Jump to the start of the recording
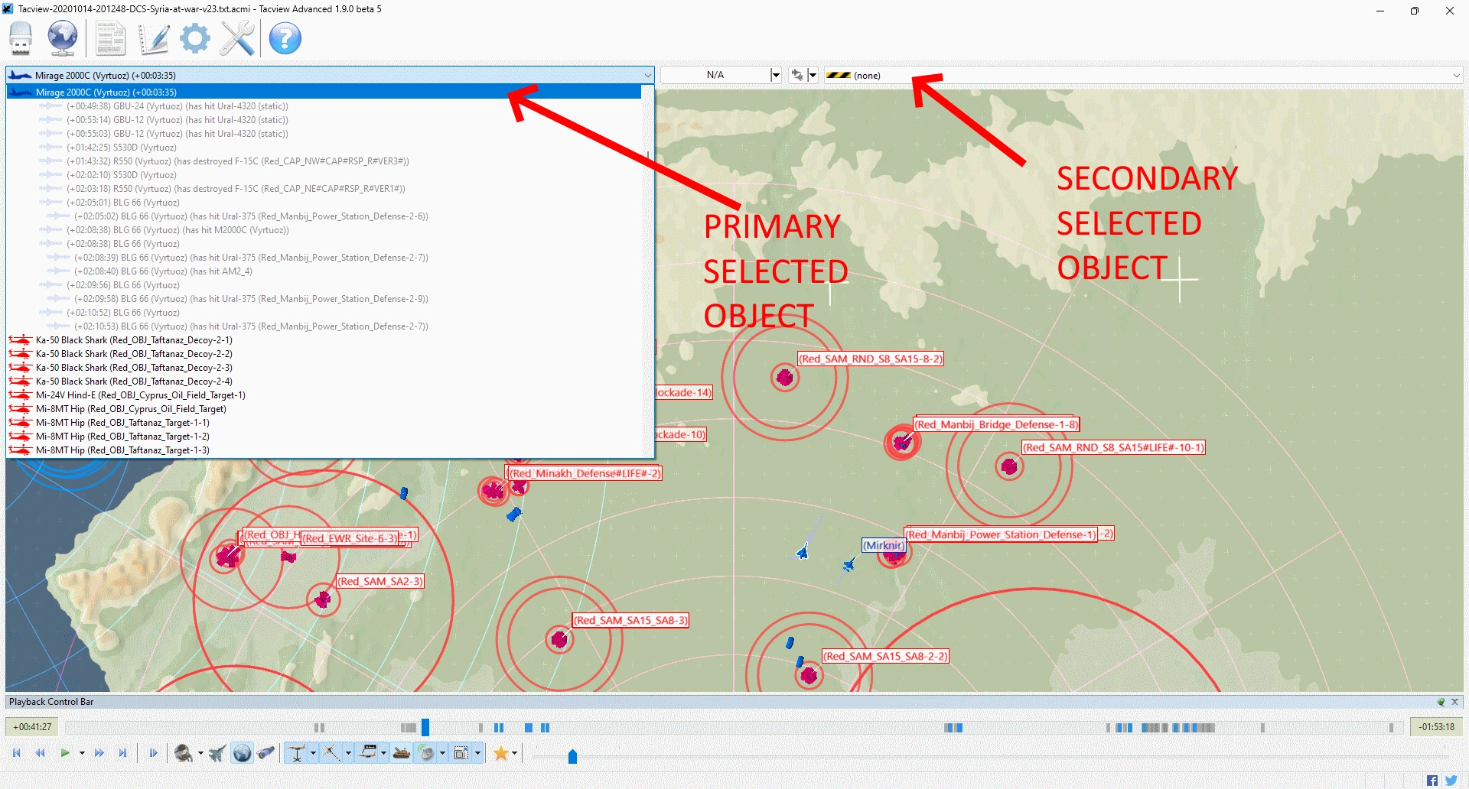The width and height of the screenshot is (1469, 789). [x=17, y=753]
